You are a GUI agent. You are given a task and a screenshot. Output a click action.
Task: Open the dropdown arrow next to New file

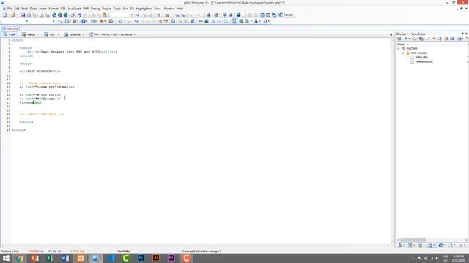tap(9, 15)
